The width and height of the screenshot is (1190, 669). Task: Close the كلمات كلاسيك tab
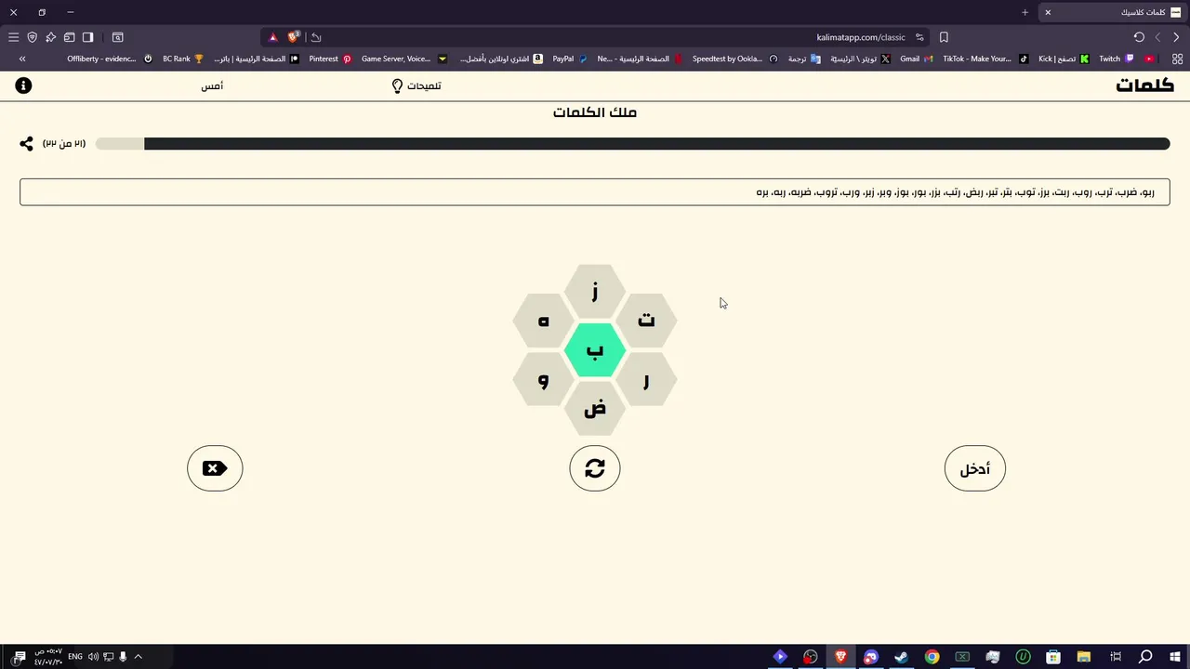click(x=1048, y=12)
